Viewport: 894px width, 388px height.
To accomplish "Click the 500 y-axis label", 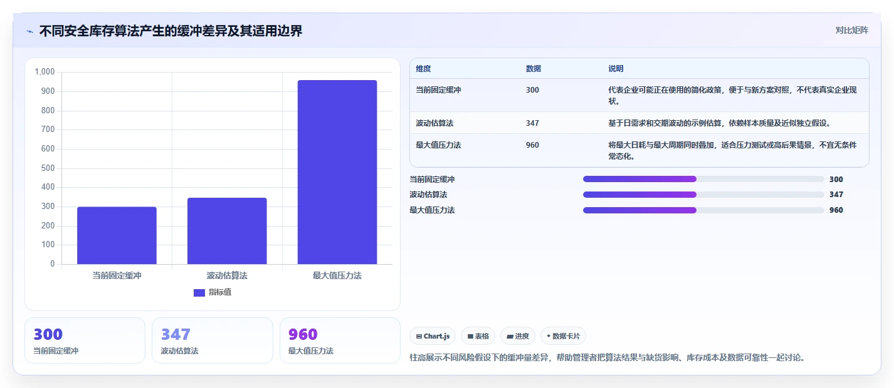I will pyautogui.click(x=48, y=168).
